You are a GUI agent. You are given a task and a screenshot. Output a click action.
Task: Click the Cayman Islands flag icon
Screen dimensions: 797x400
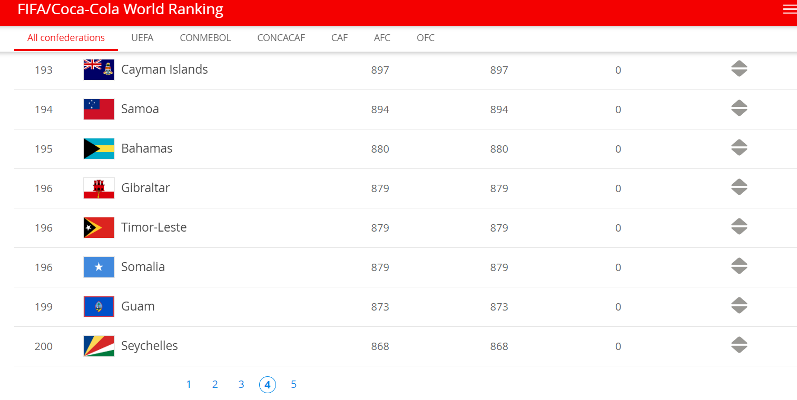[x=99, y=69]
